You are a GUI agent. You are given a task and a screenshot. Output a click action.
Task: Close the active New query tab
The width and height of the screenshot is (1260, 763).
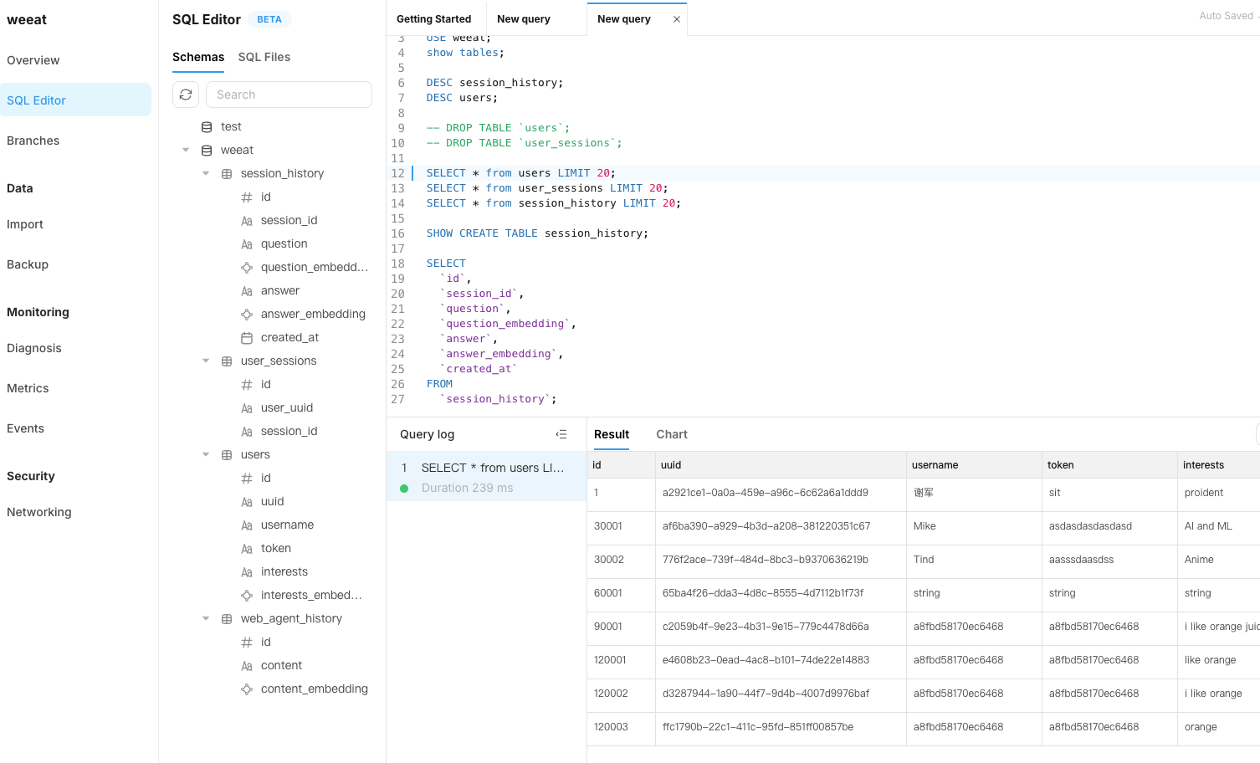click(x=677, y=19)
